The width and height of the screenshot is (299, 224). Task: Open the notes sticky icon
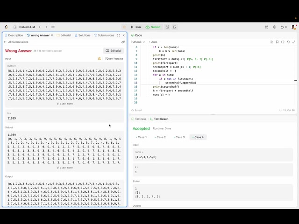tap(175, 27)
